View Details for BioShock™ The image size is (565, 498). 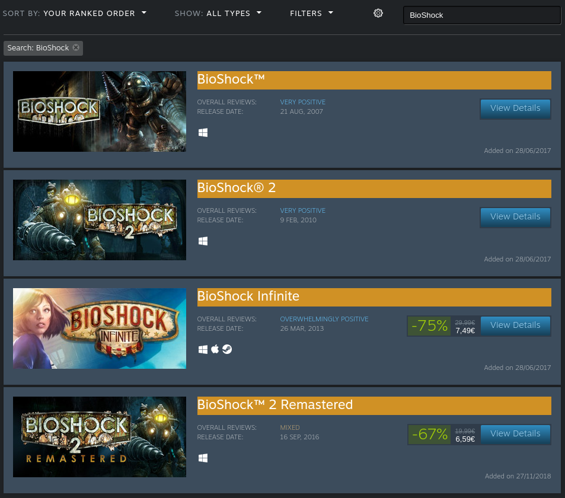(x=515, y=108)
